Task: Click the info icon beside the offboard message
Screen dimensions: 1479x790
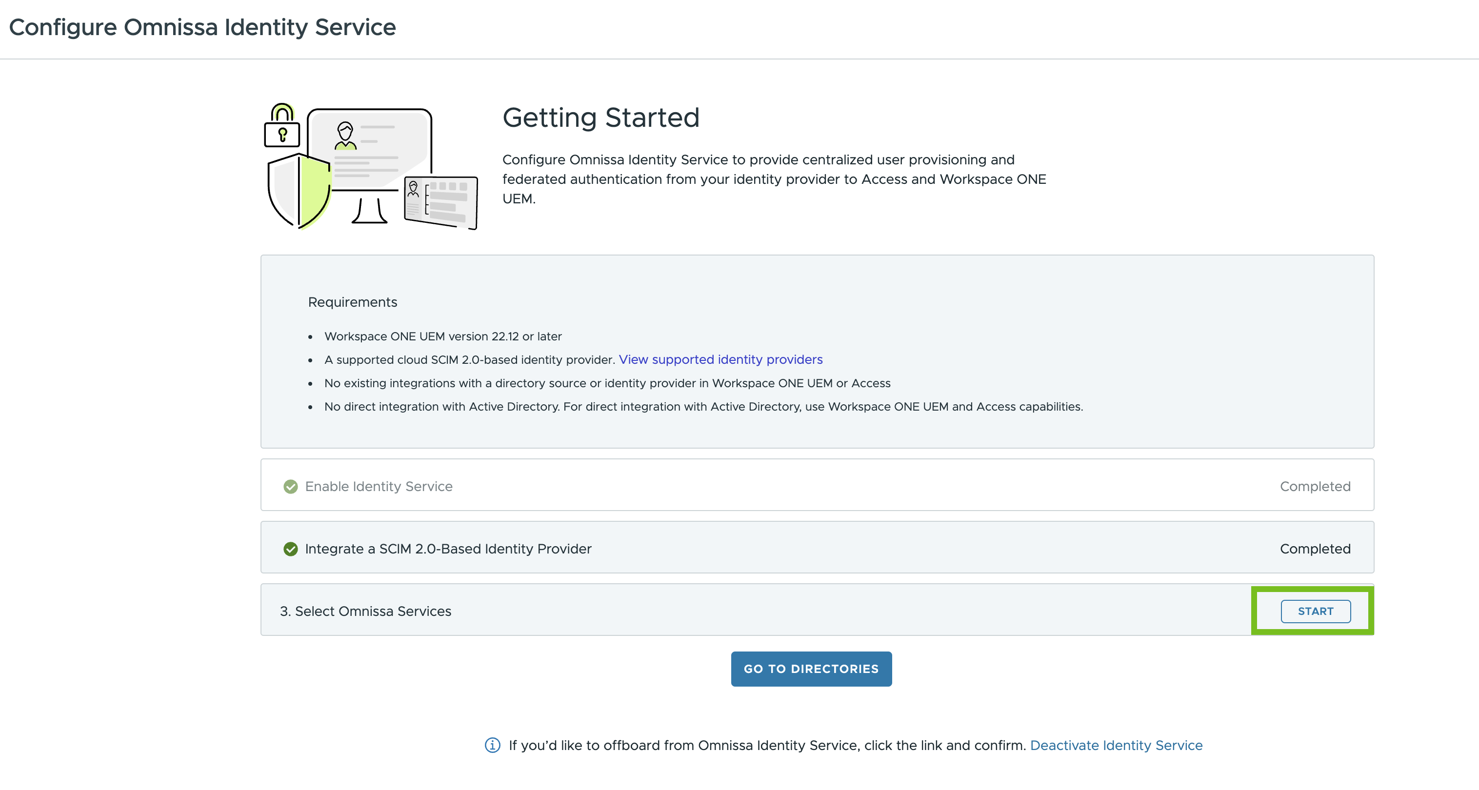Action: tap(492, 745)
